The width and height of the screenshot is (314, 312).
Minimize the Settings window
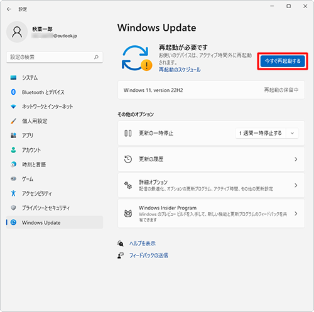click(x=272, y=6)
